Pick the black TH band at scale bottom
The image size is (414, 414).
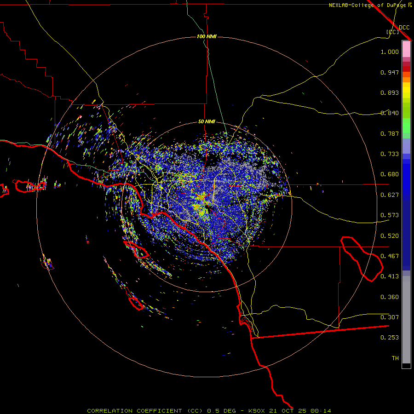pyautogui.click(x=406, y=365)
